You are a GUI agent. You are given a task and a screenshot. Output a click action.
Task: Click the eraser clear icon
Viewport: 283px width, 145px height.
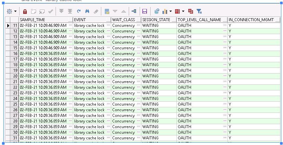point(96,12)
